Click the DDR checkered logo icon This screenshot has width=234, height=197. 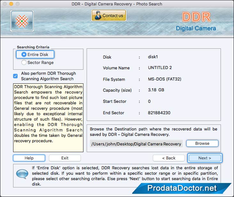[22, 21]
